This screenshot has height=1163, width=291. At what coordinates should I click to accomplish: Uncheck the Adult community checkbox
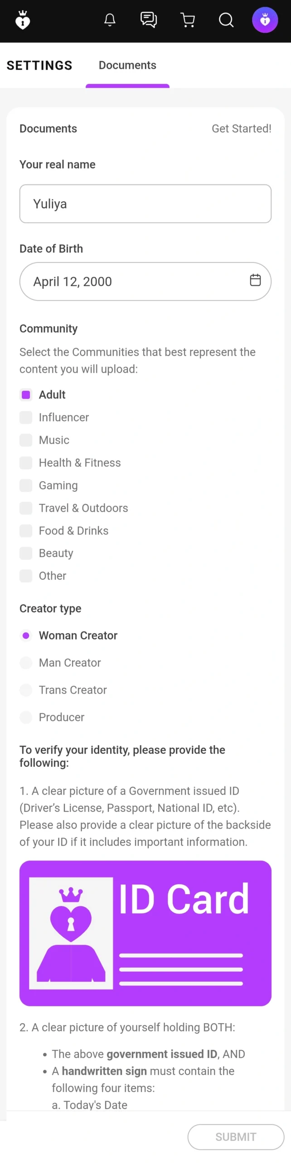26,395
